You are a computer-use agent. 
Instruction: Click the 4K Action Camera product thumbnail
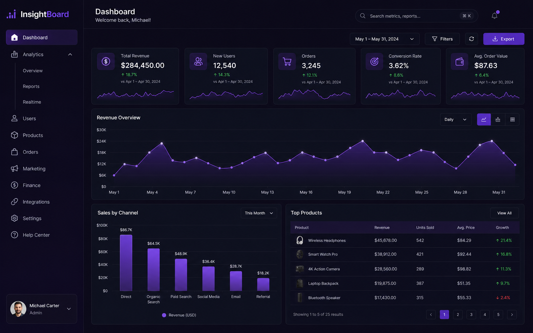pyautogui.click(x=300, y=269)
